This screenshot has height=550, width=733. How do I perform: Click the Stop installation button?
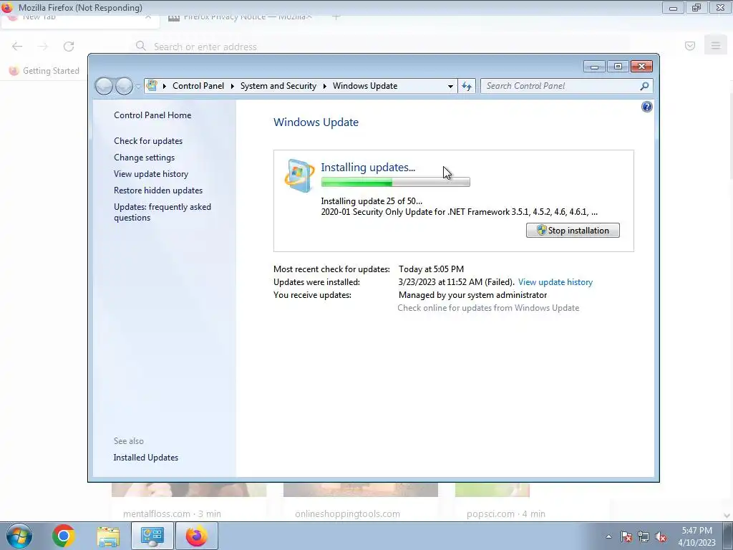click(573, 230)
